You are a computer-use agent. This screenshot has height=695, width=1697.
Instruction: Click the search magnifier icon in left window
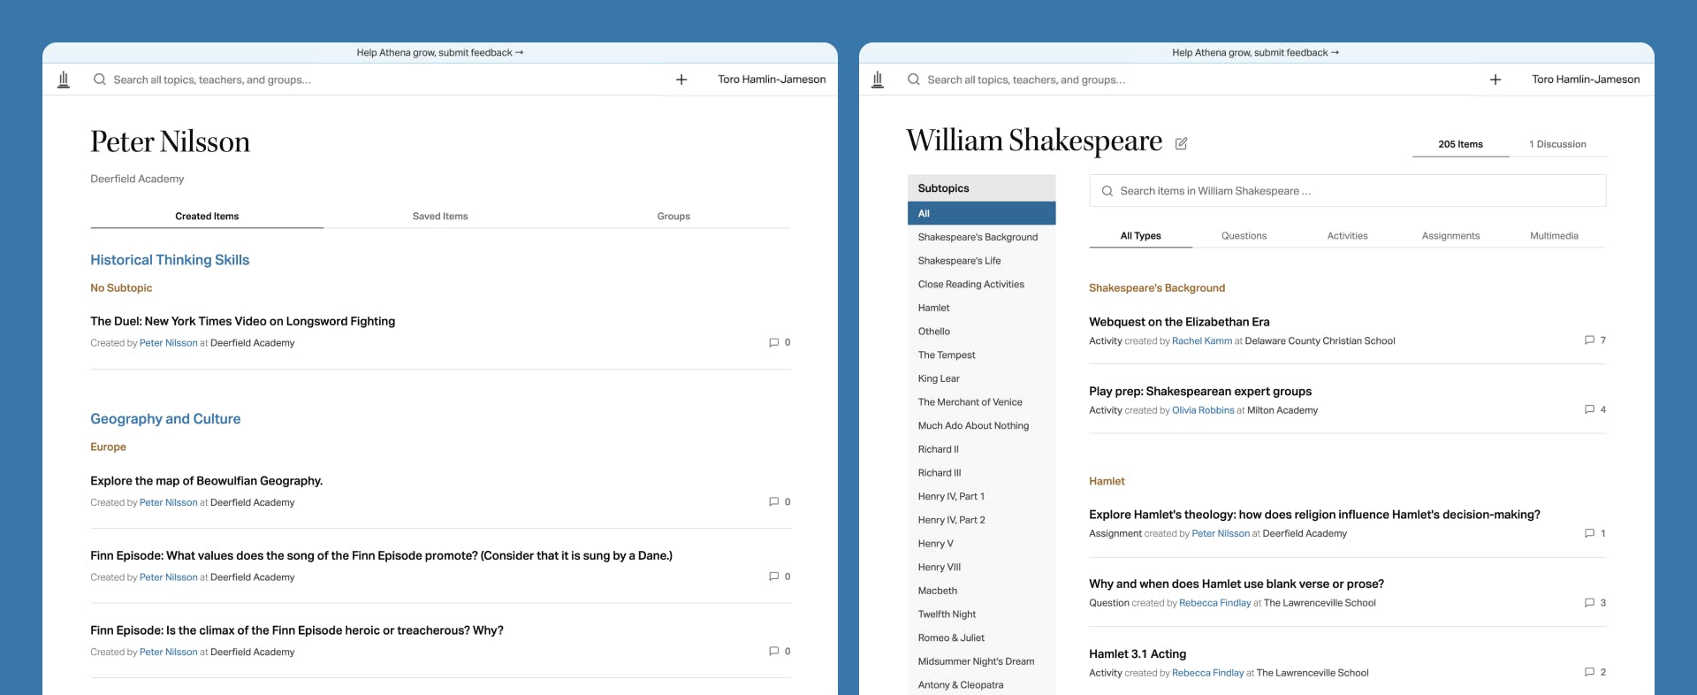[100, 80]
